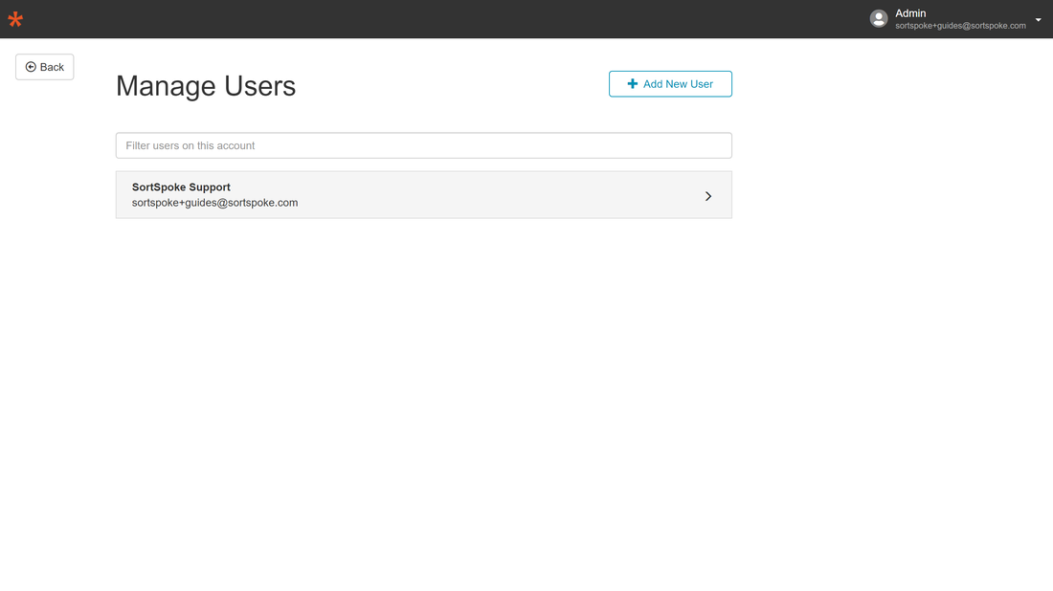
Task: Open the SortSpoke Support user chevron
Action: pyautogui.click(x=707, y=196)
